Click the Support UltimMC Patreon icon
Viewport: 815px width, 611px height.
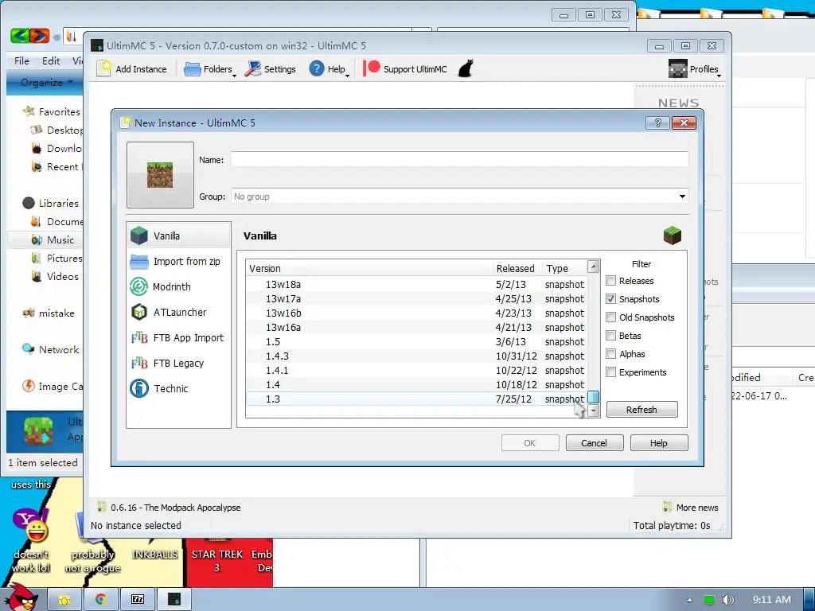tap(371, 68)
